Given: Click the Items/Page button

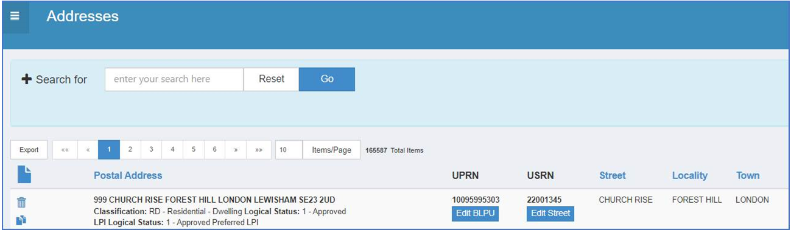Looking at the screenshot, I should tap(331, 150).
